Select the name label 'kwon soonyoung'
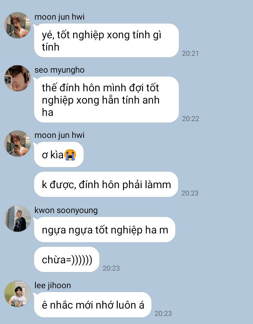 click(x=66, y=210)
